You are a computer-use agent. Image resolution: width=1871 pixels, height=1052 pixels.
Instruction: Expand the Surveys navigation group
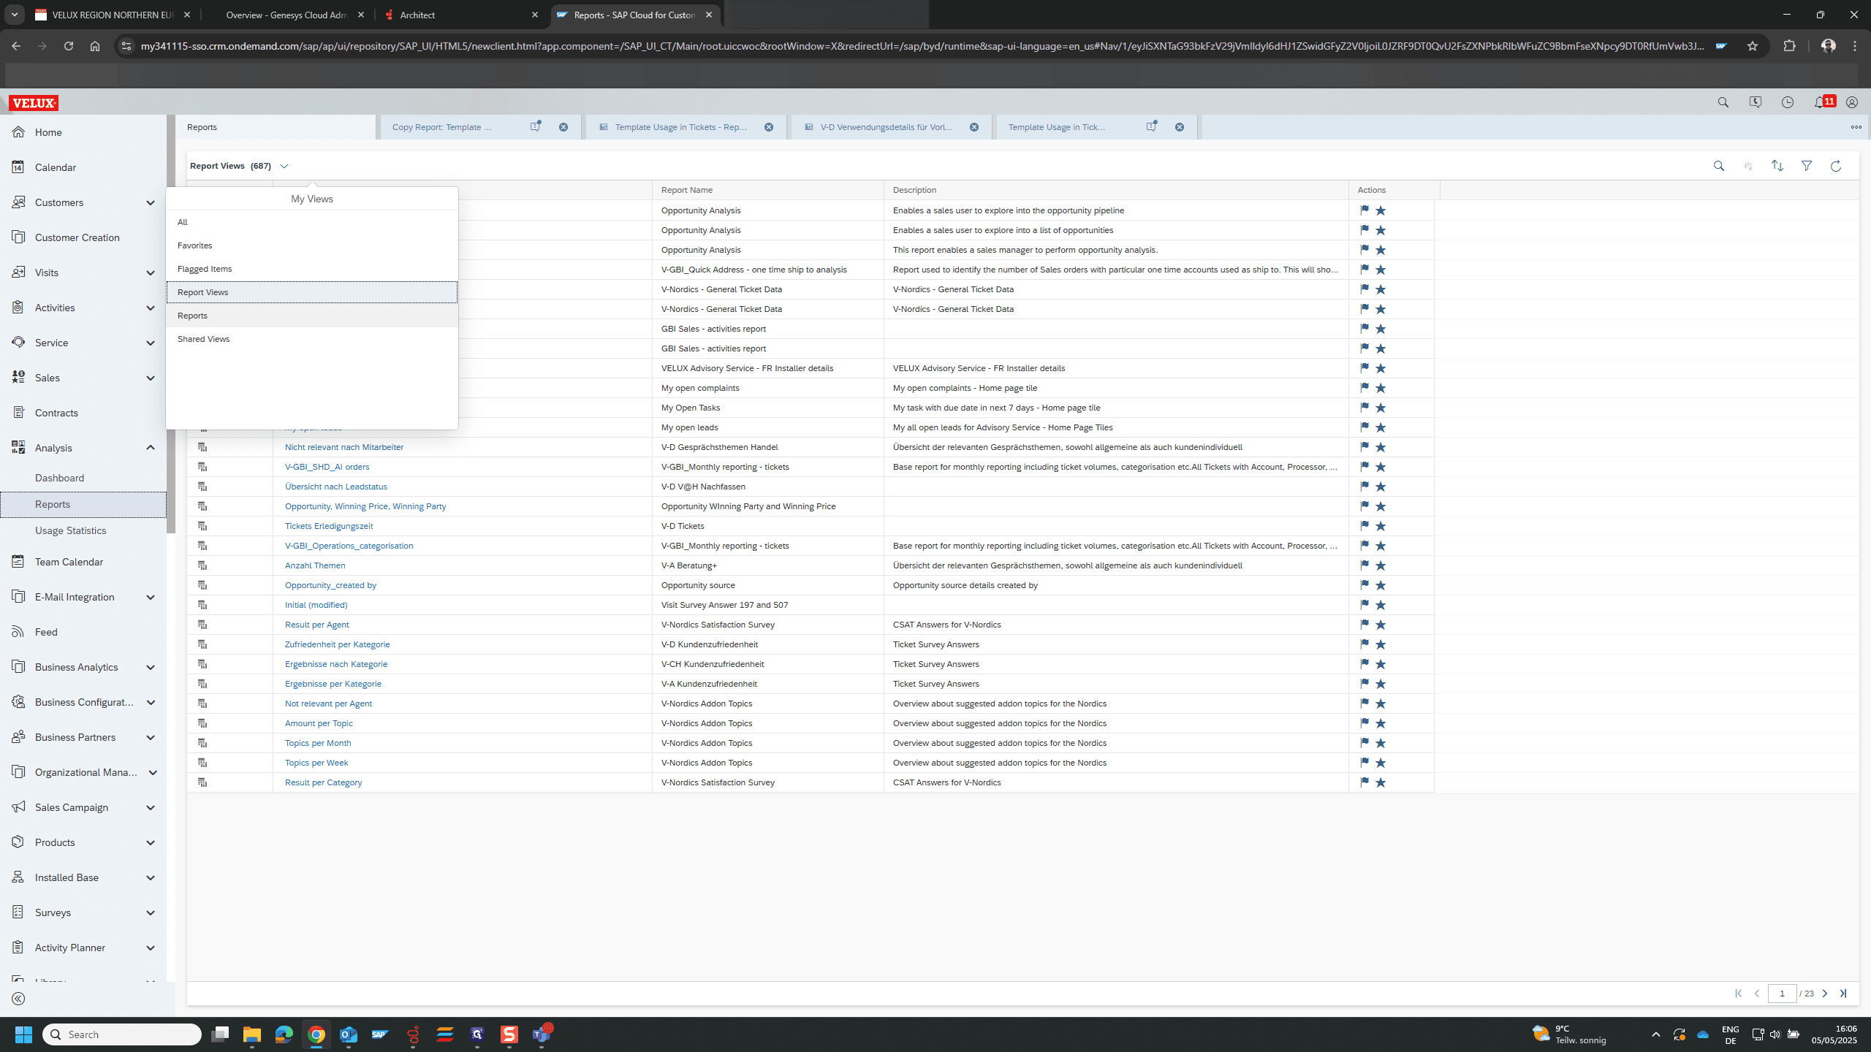point(151,913)
